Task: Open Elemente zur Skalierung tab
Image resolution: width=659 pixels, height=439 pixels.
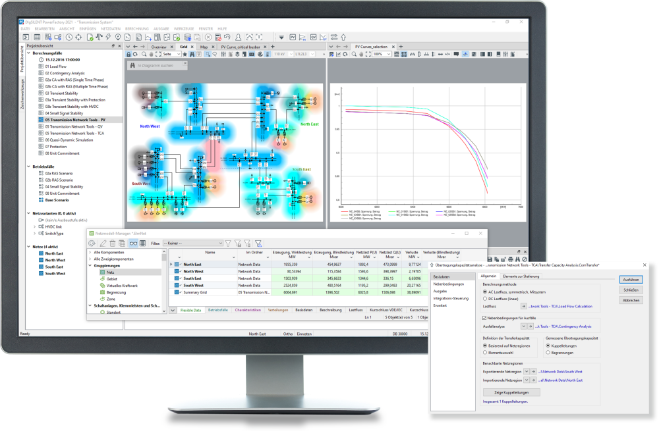Action: click(521, 276)
